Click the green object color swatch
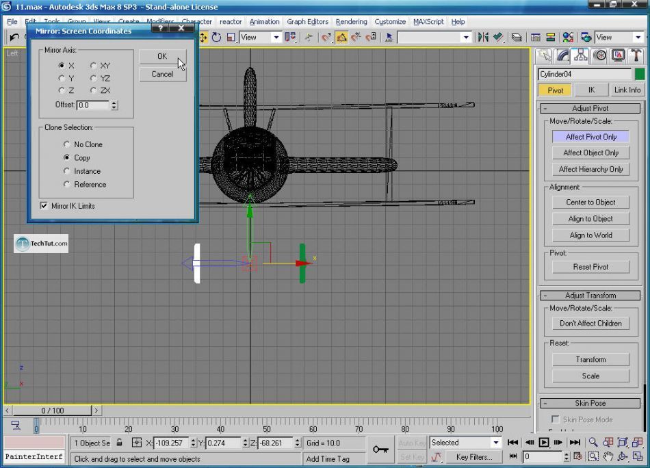This screenshot has height=468, width=650. 640,74
